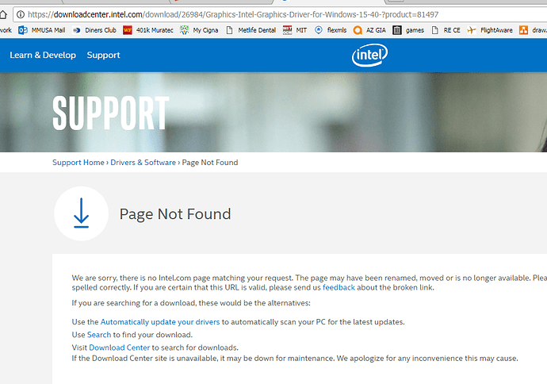Click the Page Not Found heading
This screenshot has height=384, width=547.
point(175,214)
